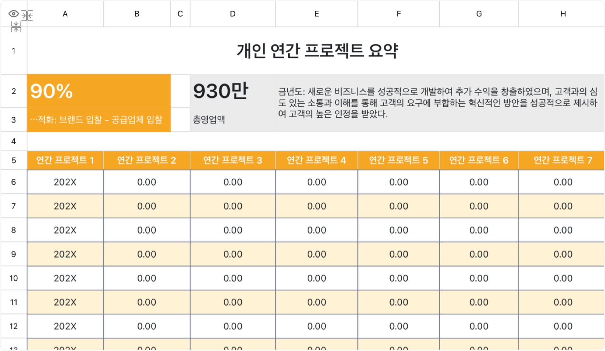
Task: Click the 연간 프로젝트 2 header cell
Action: click(146, 160)
